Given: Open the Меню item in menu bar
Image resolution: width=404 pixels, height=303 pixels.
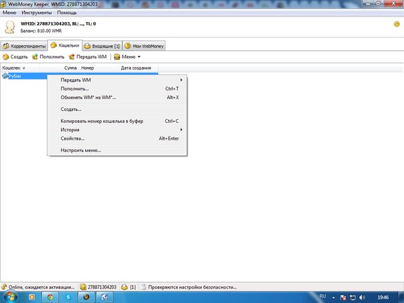Looking at the screenshot, I should pyautogui.click(x=9, y=13).
